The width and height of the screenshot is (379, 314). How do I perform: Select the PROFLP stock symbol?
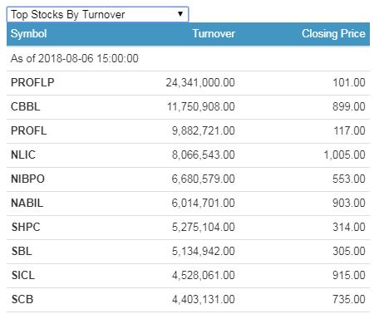click(x=32, y=82)
